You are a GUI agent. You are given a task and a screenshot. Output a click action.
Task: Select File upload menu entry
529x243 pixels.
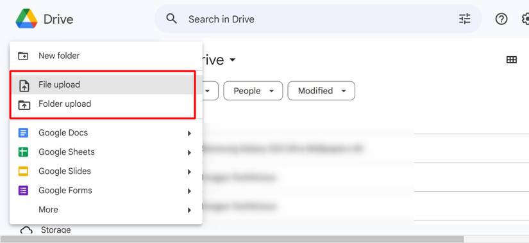coord(106,84)
